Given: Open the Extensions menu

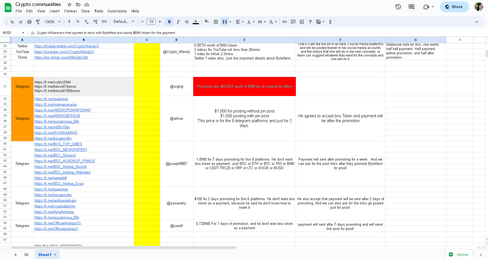Looking at the screenshot, I should 117,11.
